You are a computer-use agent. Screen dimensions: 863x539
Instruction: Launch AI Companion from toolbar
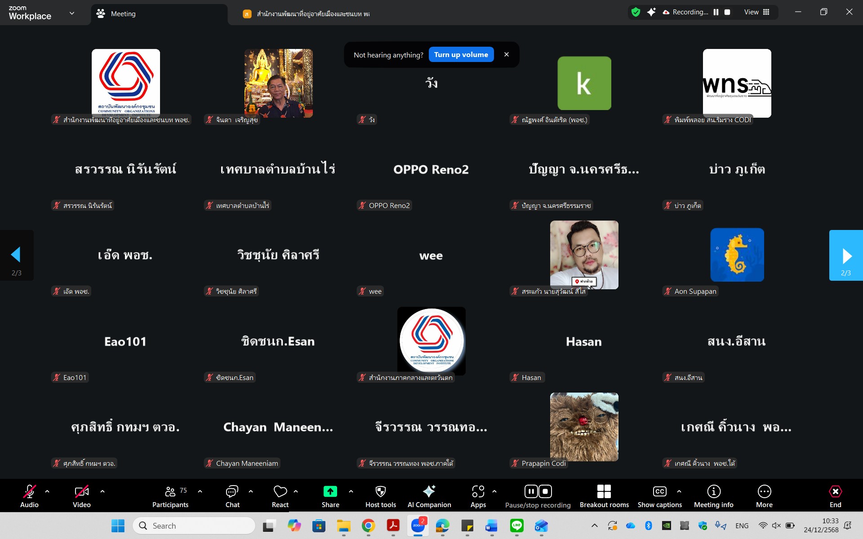tap(429, 492)
